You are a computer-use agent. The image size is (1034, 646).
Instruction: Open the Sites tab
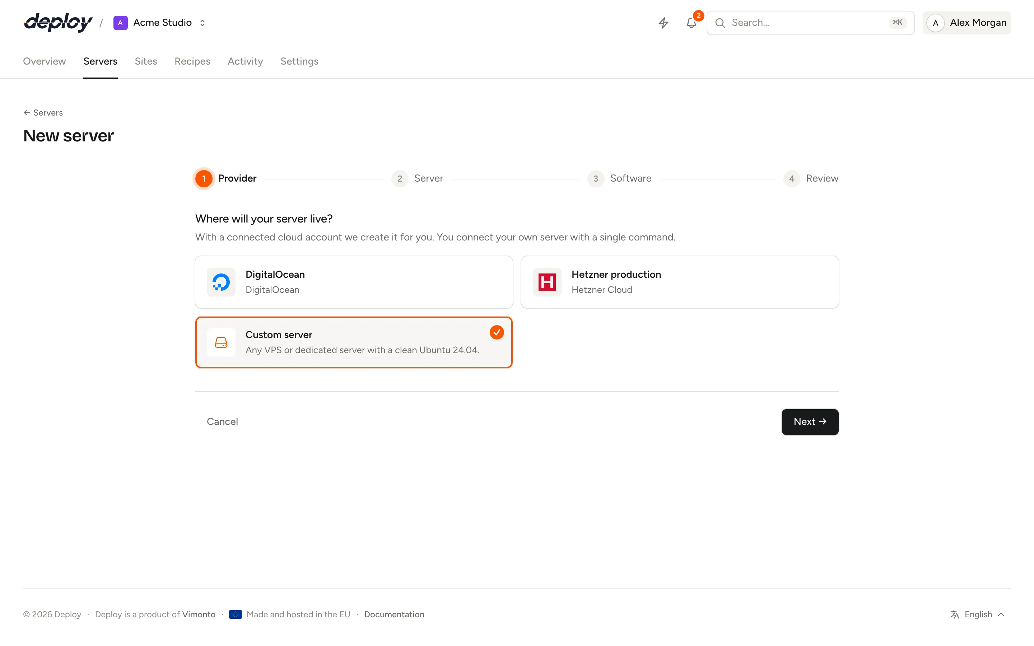pos(146,61)
